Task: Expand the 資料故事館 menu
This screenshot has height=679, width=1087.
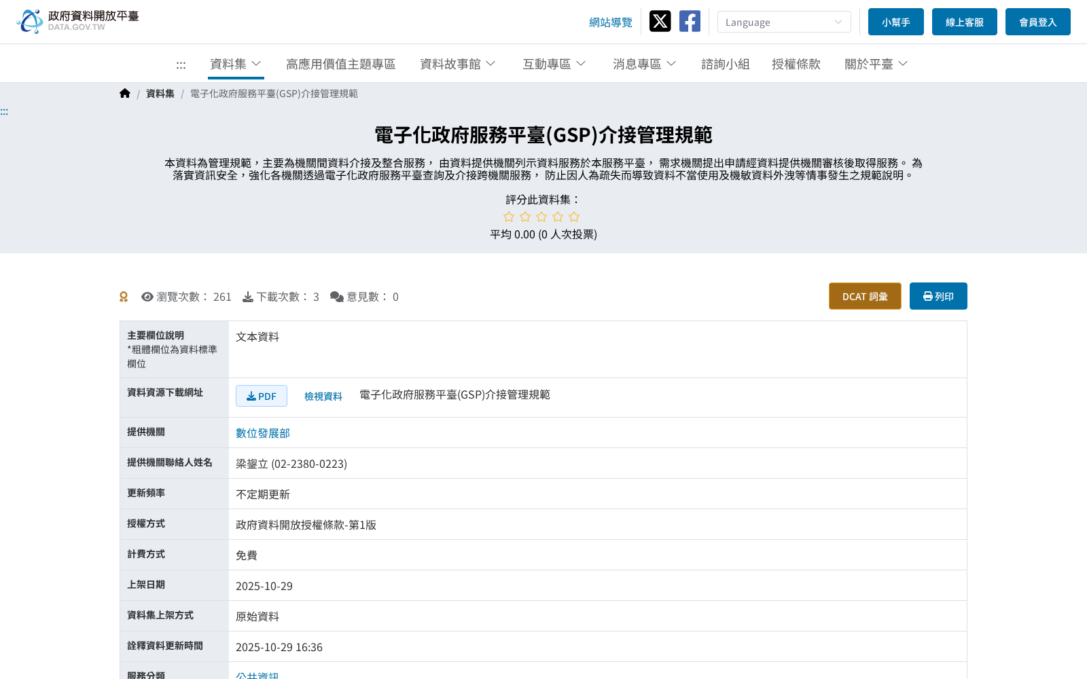Action: pyautogui.click(x=458, y=64)
